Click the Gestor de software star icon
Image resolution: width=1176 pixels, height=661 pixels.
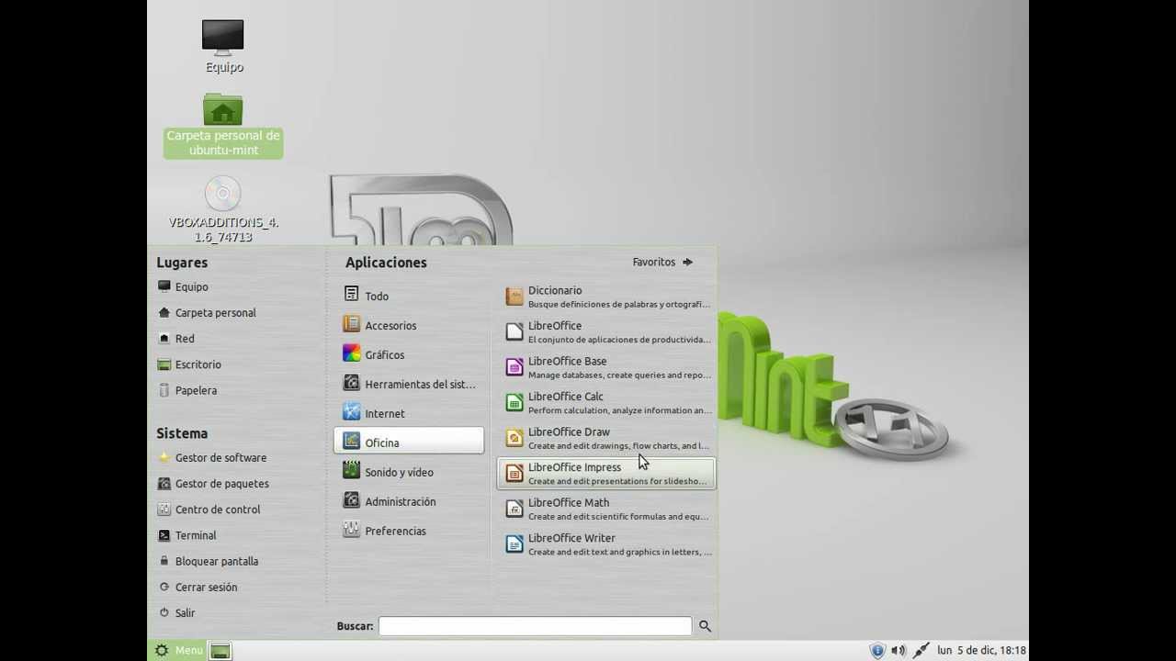[164, 457]
